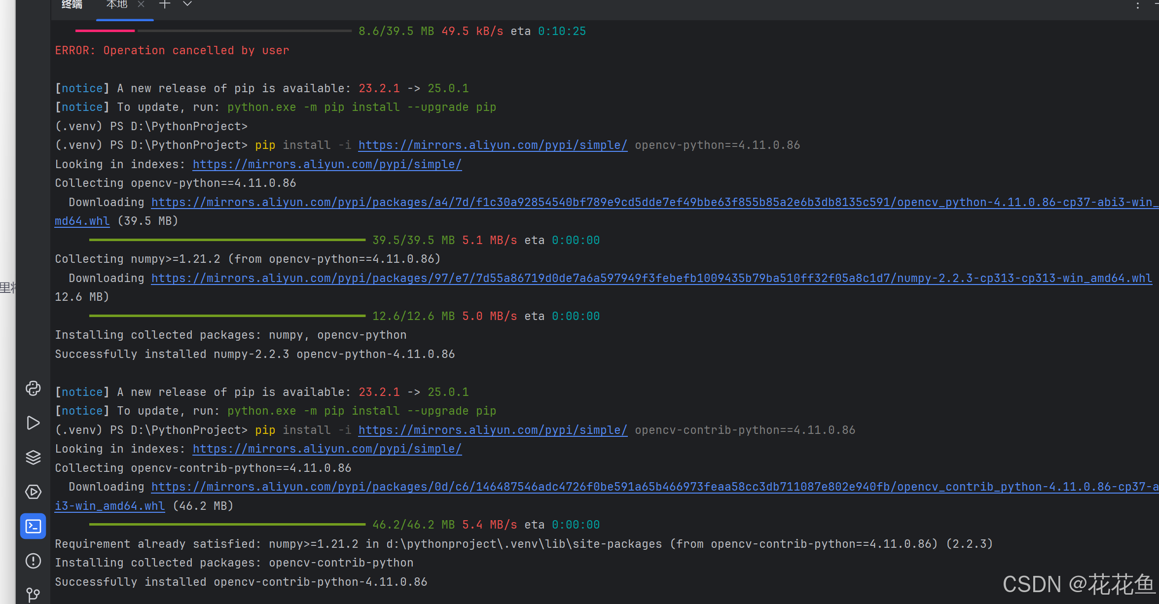
Task: Close the 本地 terminal tab
Action: point(141,4)
